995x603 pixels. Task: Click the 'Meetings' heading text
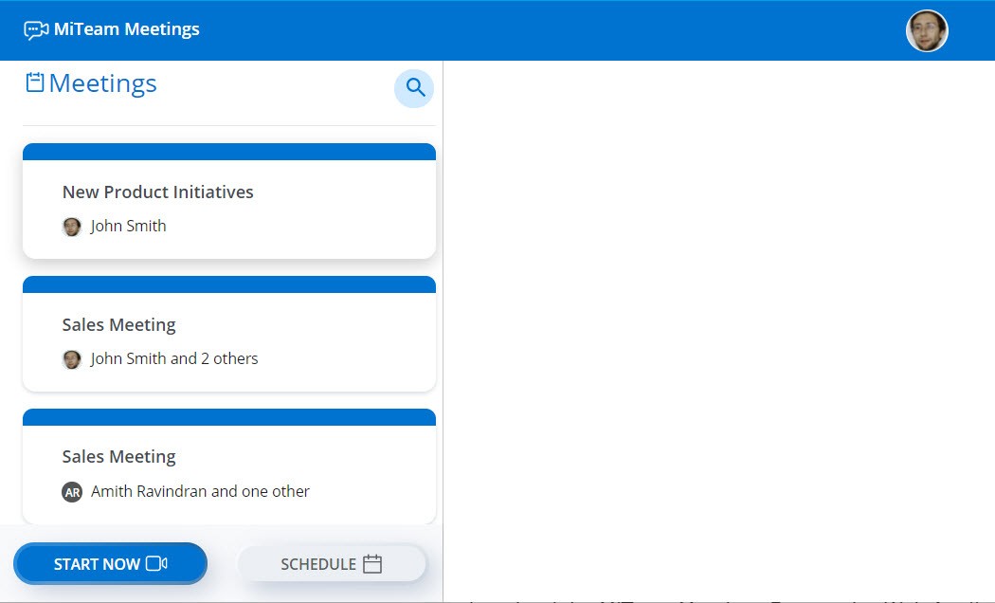point(102,83)
